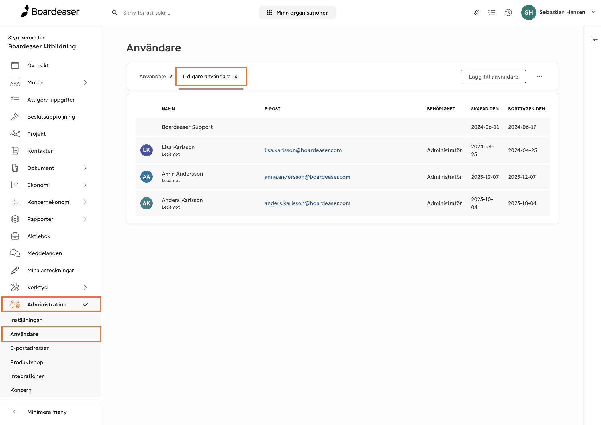Expand the Ekonomi submenu chevron
Viewport: 601px width, 425px height.
tap(85, 185)
